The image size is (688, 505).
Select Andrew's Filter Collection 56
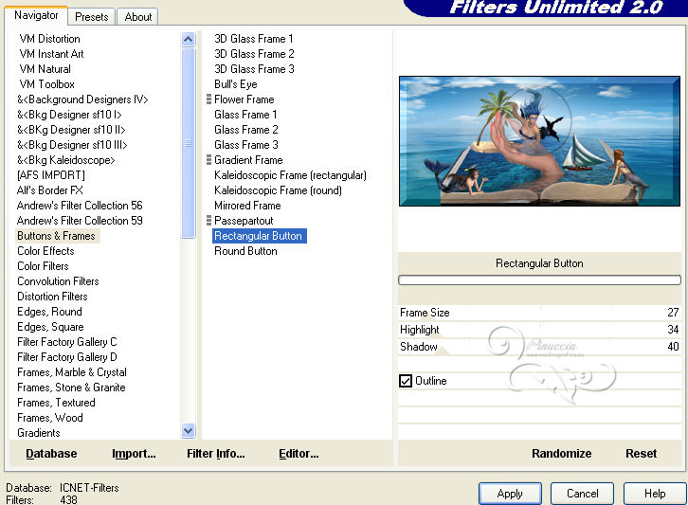coord(80,206)
